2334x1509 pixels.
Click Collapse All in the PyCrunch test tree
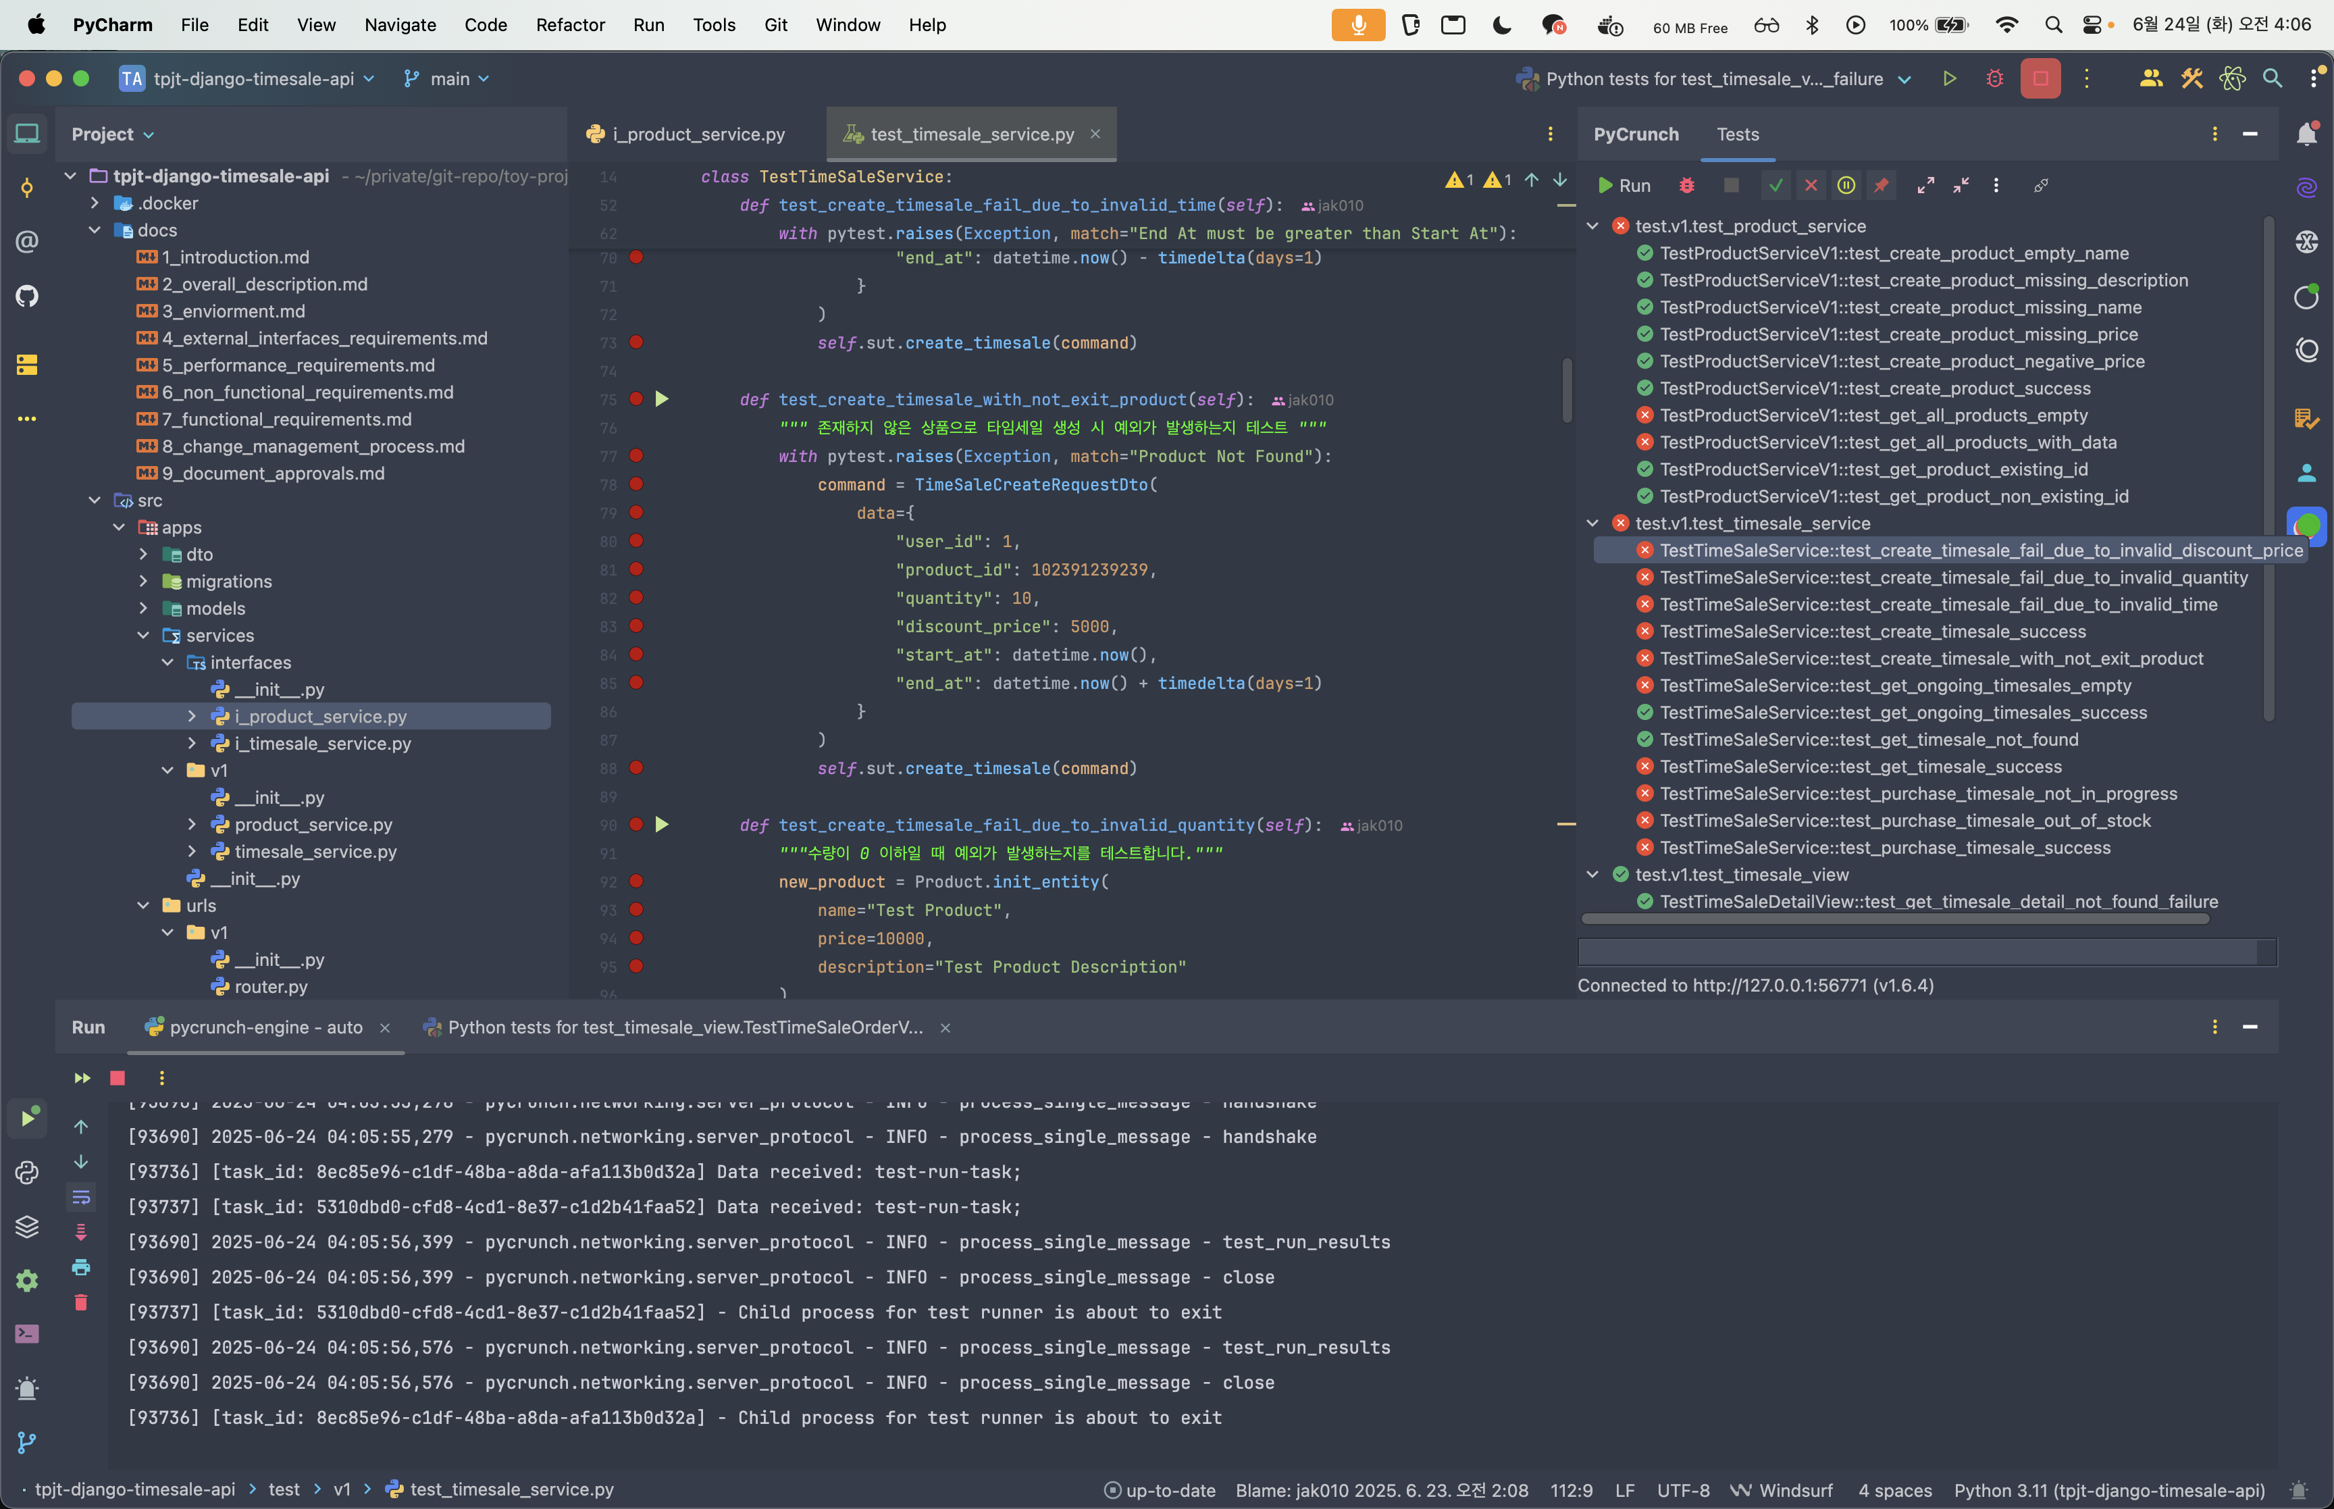(x=1961, y=185)
